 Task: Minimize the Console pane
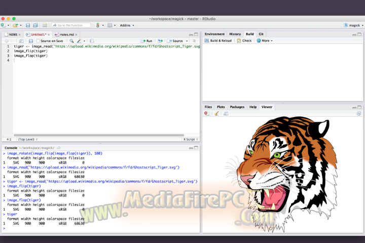tap(191, 148)
